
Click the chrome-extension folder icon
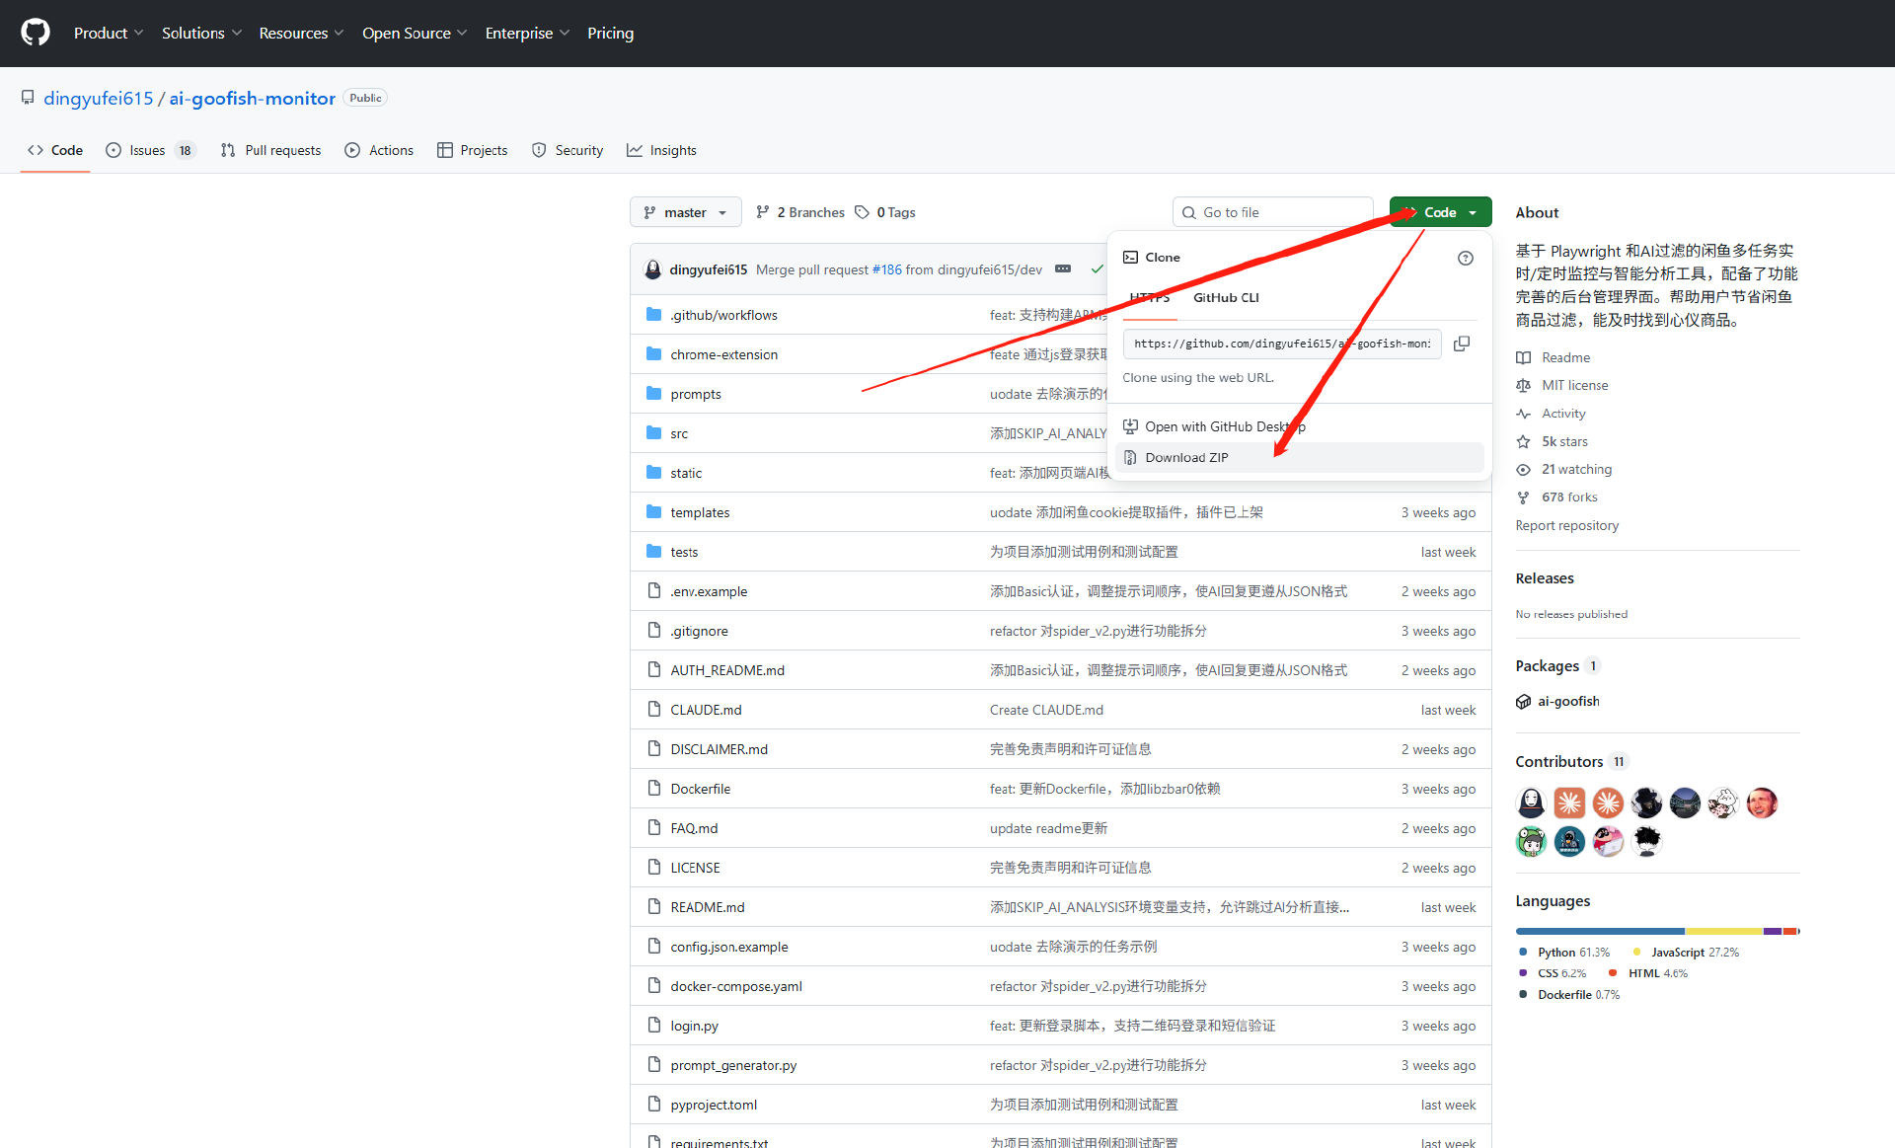click(x=653, y=354)
